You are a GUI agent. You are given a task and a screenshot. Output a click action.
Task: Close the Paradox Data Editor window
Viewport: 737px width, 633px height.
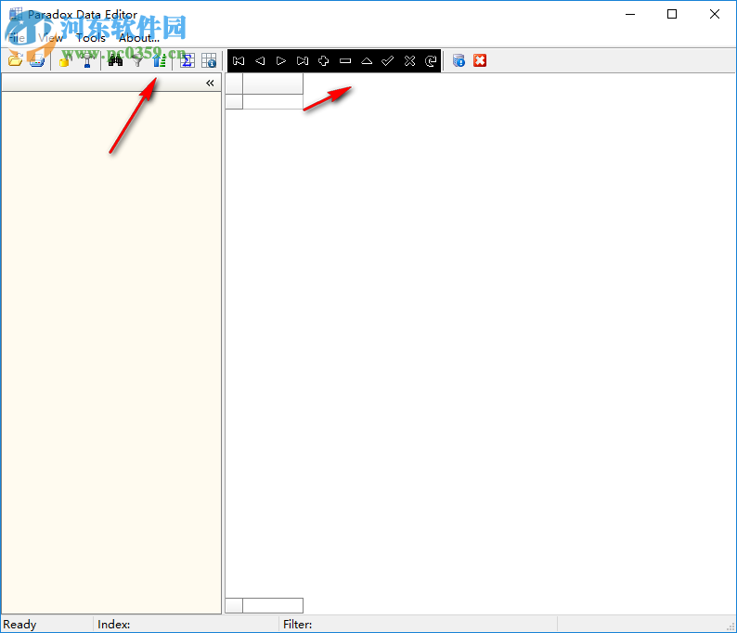coord(715,15)
